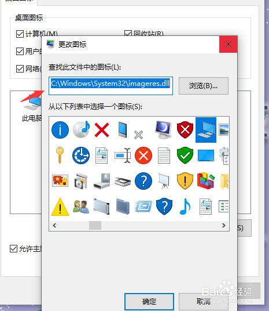Viewport: 269px width, 311px height.
Task: Choose the golden key icon
Action: click(60, 155)
